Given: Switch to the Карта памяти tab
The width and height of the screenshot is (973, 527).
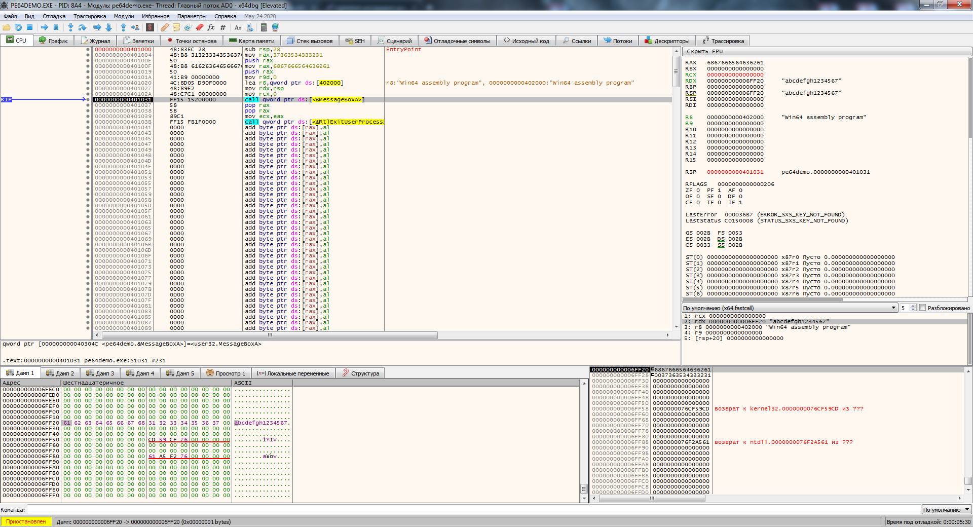Looking at the screenshot, I should click(x=252, y=41).
